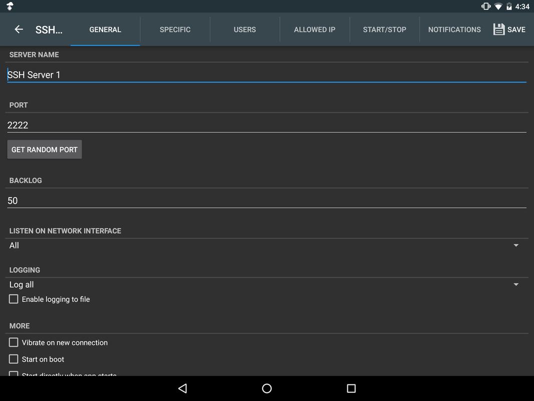The height and width of the screenshot is (401, 534).
Task: Tap the Android back navigation button
Action: coord(183,388)
